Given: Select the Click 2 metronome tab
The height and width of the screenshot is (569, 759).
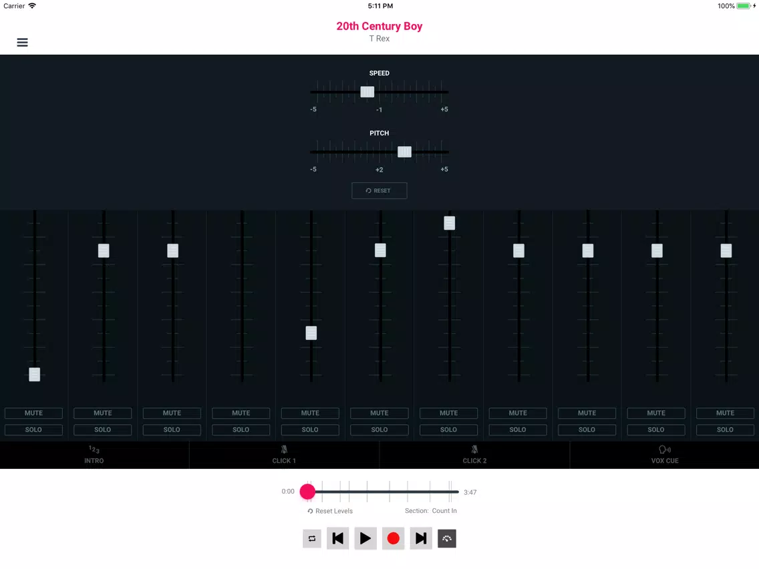Looking at the screenshot, I should [474, 455].
